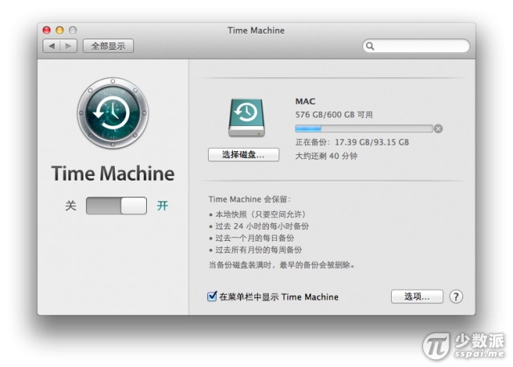The height and width of the screenshot is (367, 513).
Task: Click the MAC backup disk icon
Action: pyautogui.click(x=246, y=117)
